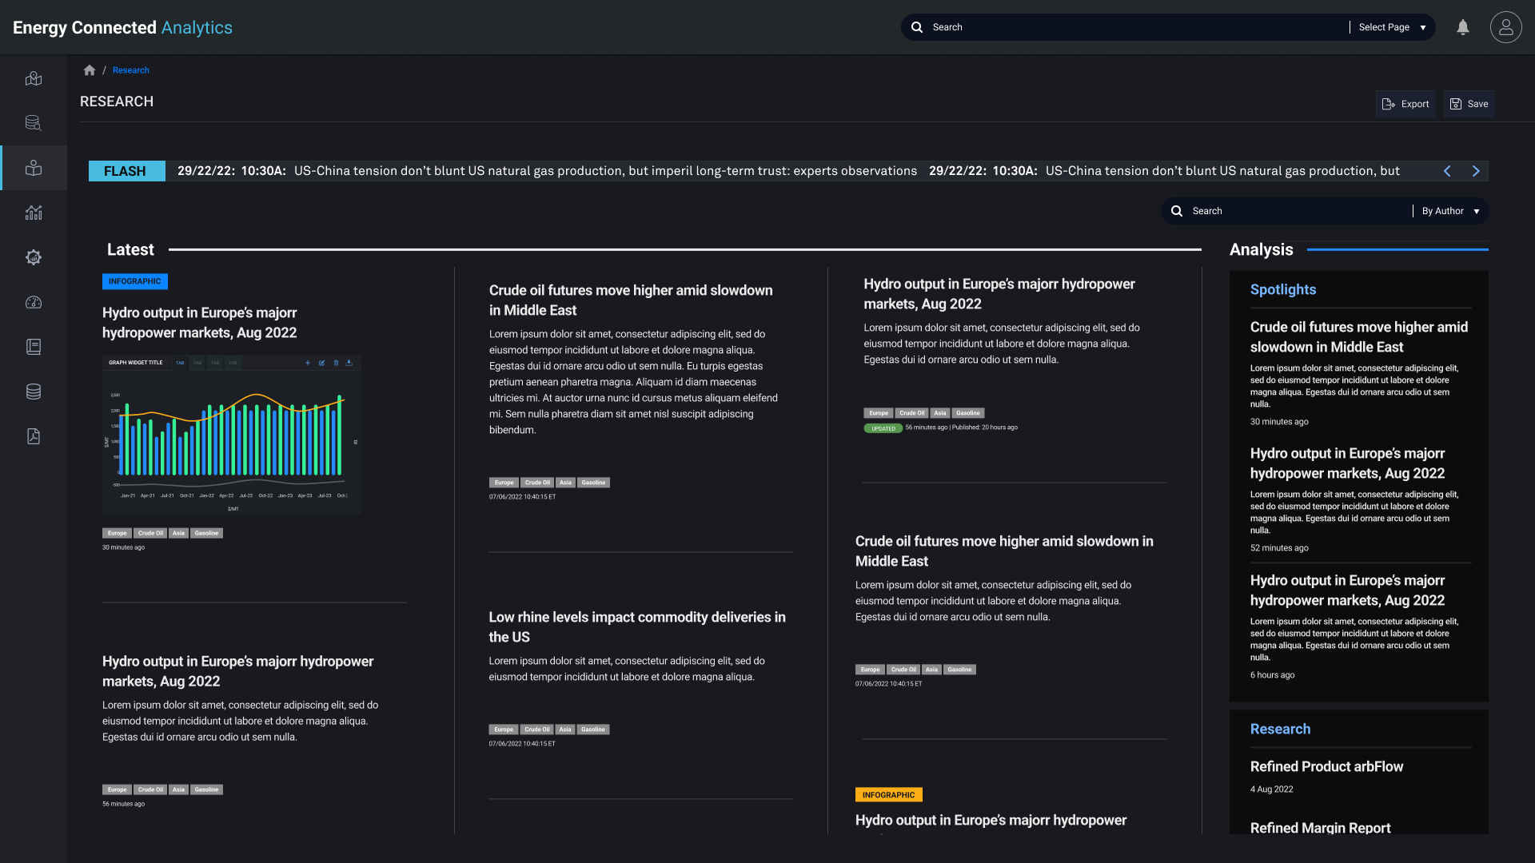
Task: Click the Save button
Action: coord(1469,104)
